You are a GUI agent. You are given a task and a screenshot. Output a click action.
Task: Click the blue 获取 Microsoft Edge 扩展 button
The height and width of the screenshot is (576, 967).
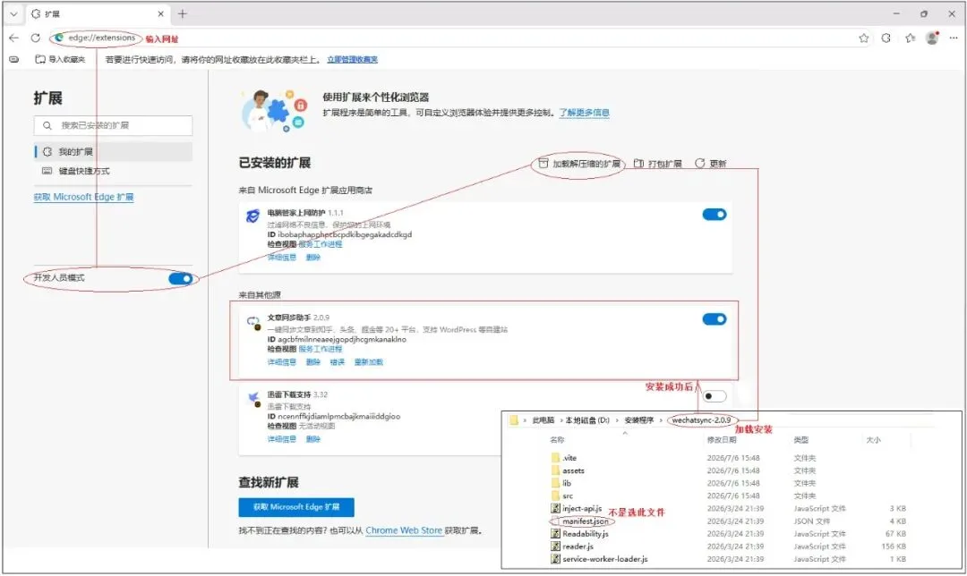[x=296, y=507]
